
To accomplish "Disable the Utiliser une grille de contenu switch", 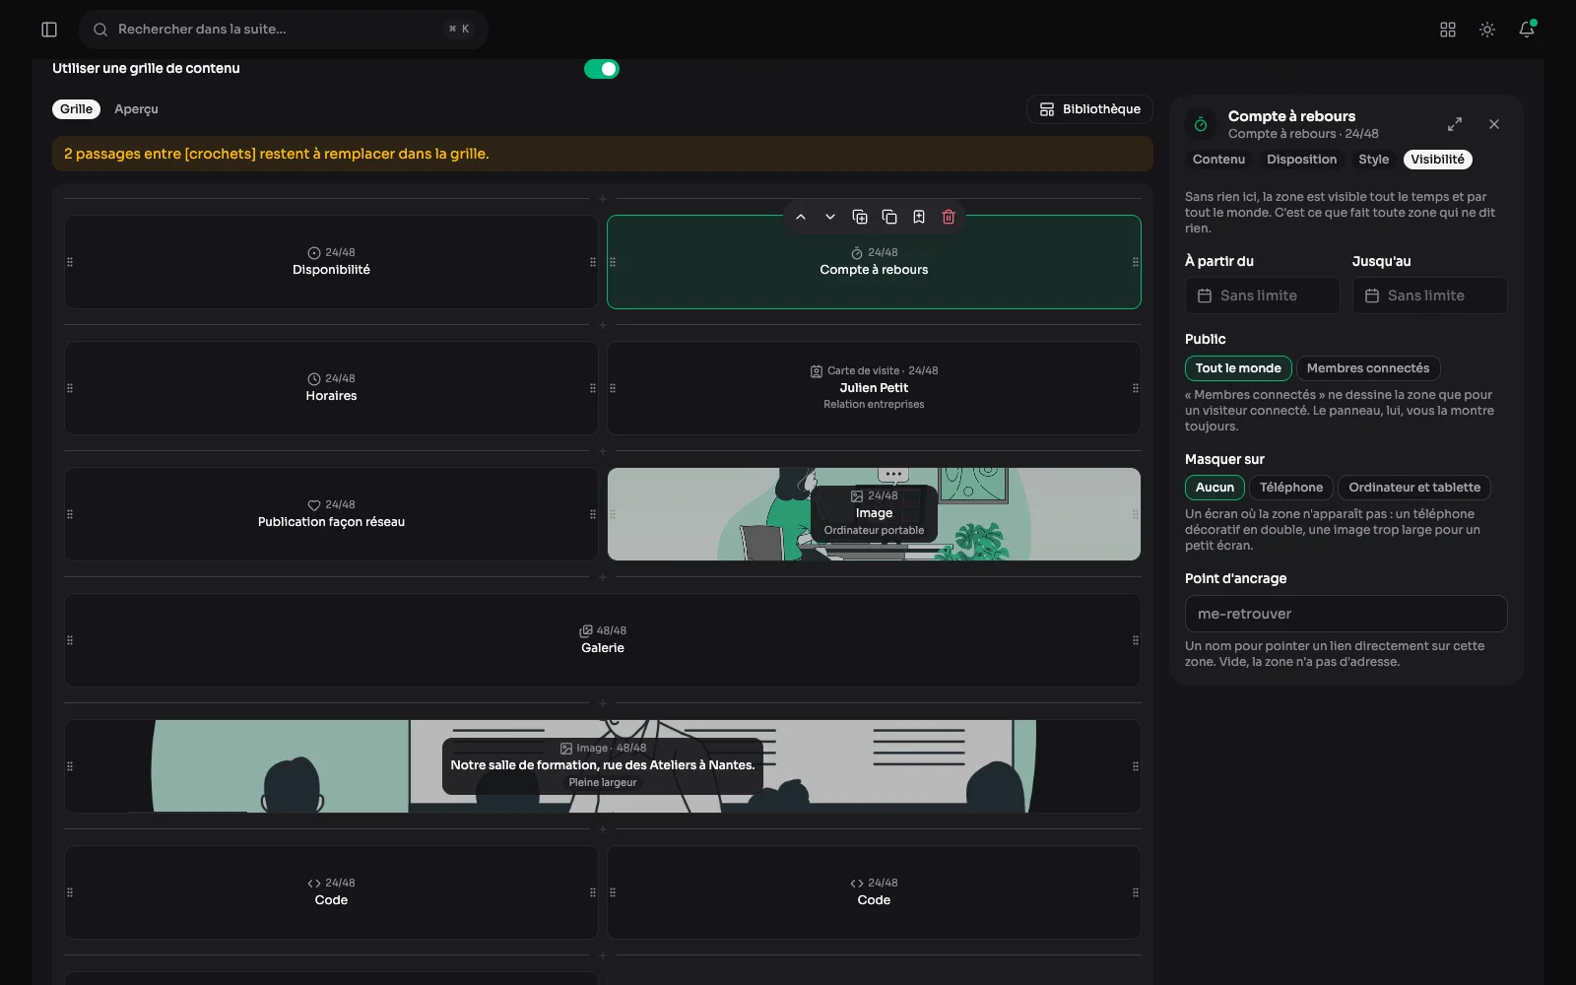I will click(602, 69).
